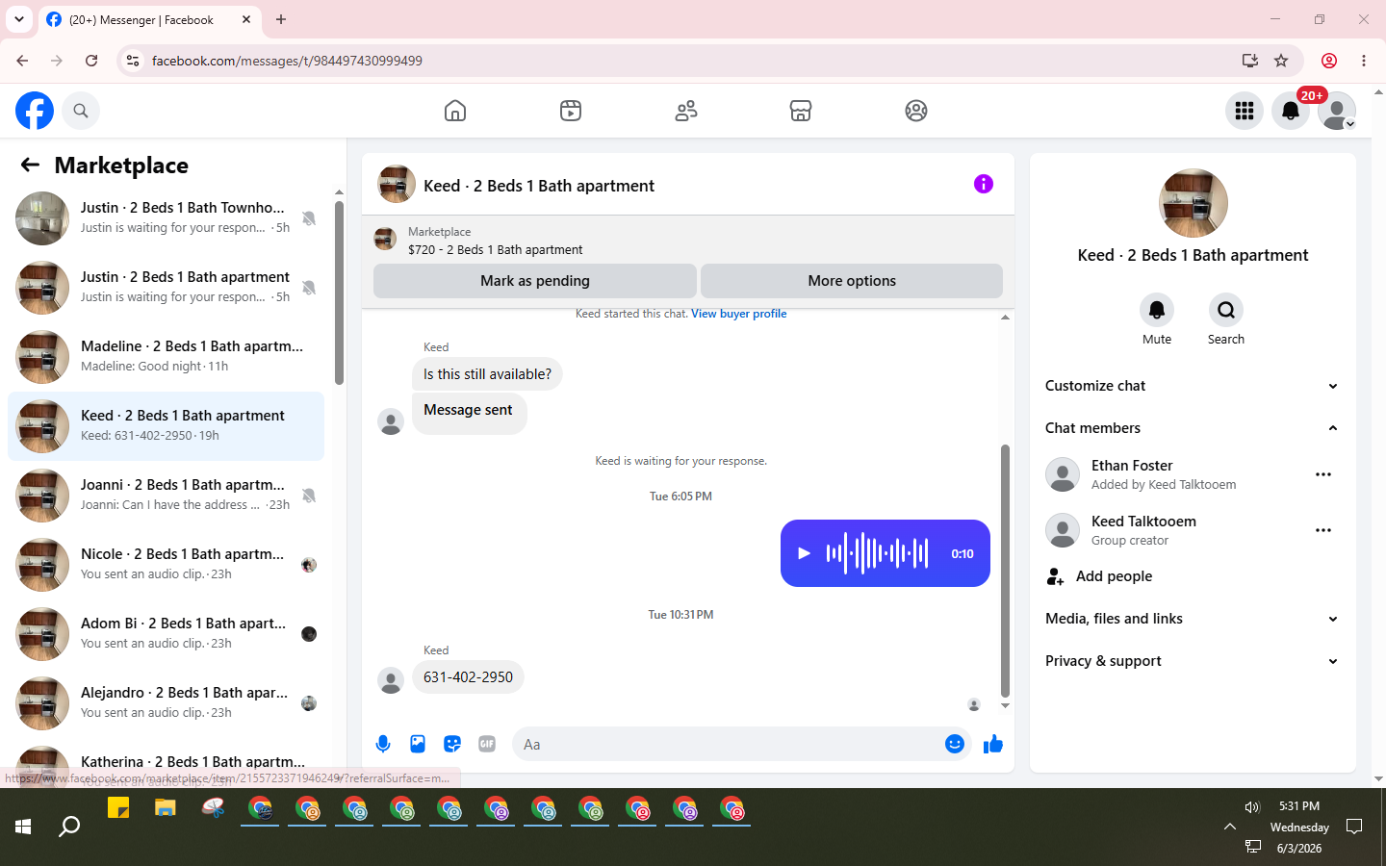Open the Facebook search magnifier
This screenshot has height=866, width=1386.
pos(81,111)
